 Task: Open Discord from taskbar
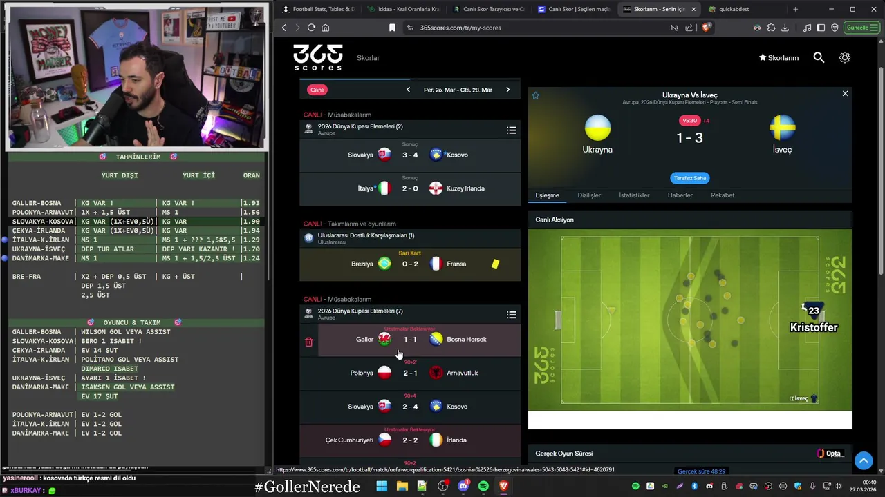pyautogui.click(x=463, y=487)
